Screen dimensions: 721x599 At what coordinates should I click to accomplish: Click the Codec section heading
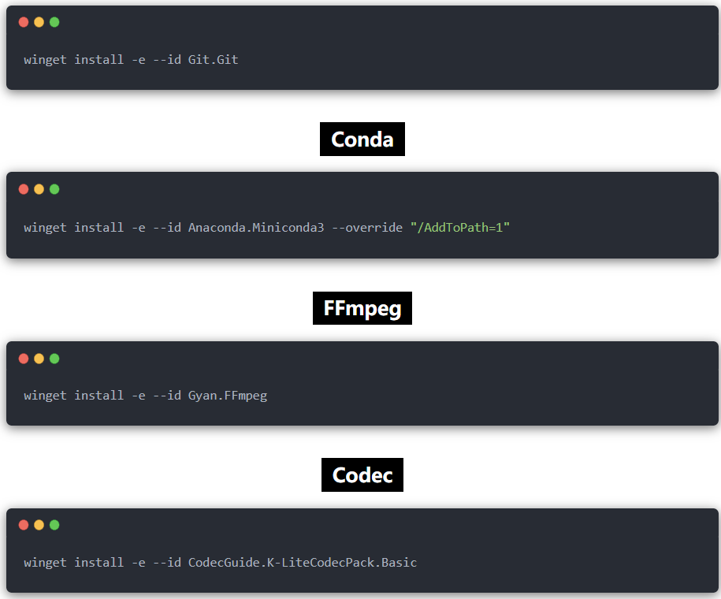point(362,475)
